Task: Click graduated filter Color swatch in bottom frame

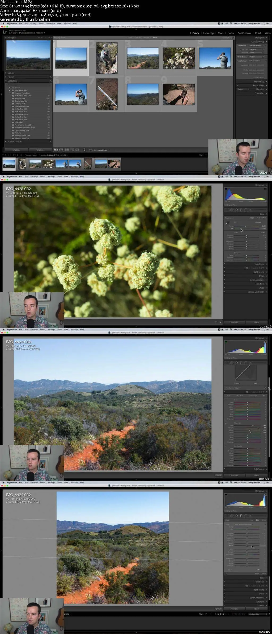Action: pyautogui.click(x=258, y=570)
